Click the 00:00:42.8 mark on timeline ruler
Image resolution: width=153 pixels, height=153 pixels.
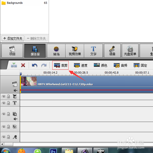111,73
